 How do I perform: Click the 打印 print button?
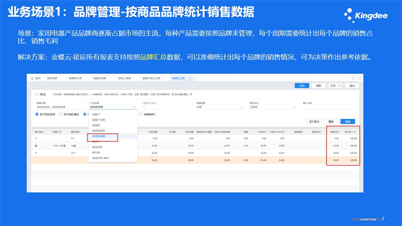(333, 86)
